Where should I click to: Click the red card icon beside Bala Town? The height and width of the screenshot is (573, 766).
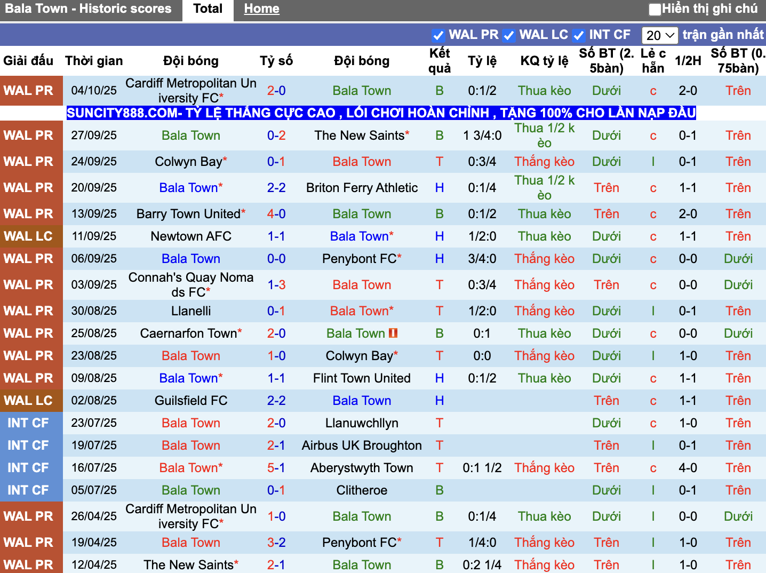(x=393, y=333)
